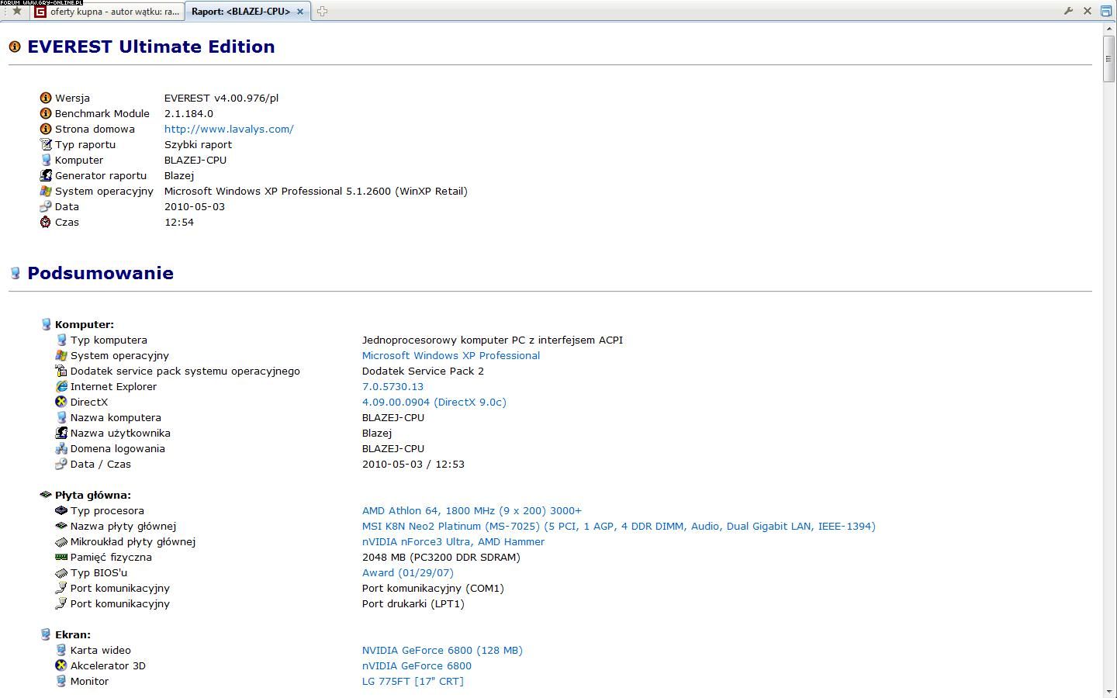Image resolution: width=1117 pixels, height=698 pixels.
Task: Click the scrollbar up arrow
Action: 1109,28
